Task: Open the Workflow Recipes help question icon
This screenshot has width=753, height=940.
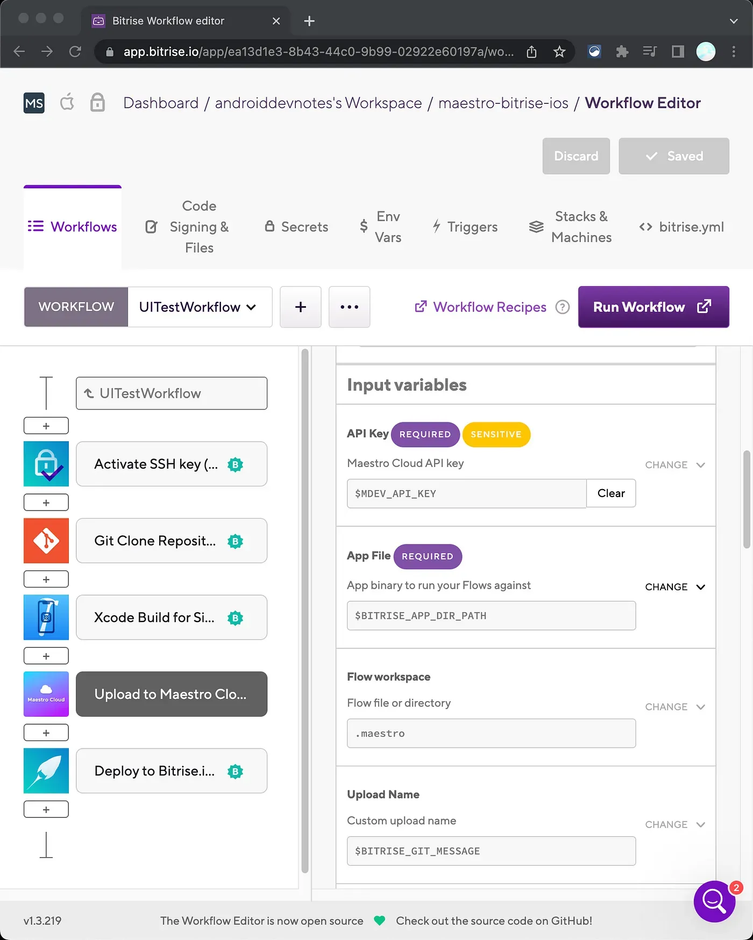Action: pyautogui.click(x=562, y=307)
